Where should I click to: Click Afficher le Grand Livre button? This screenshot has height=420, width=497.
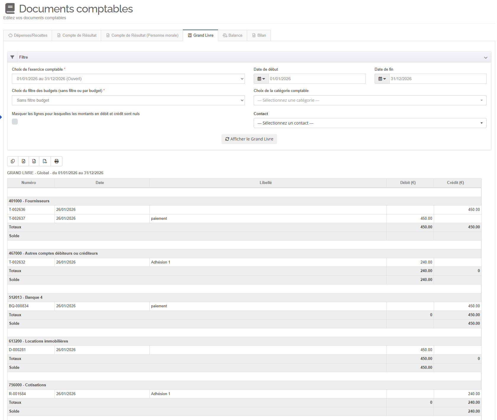[249, 139]
